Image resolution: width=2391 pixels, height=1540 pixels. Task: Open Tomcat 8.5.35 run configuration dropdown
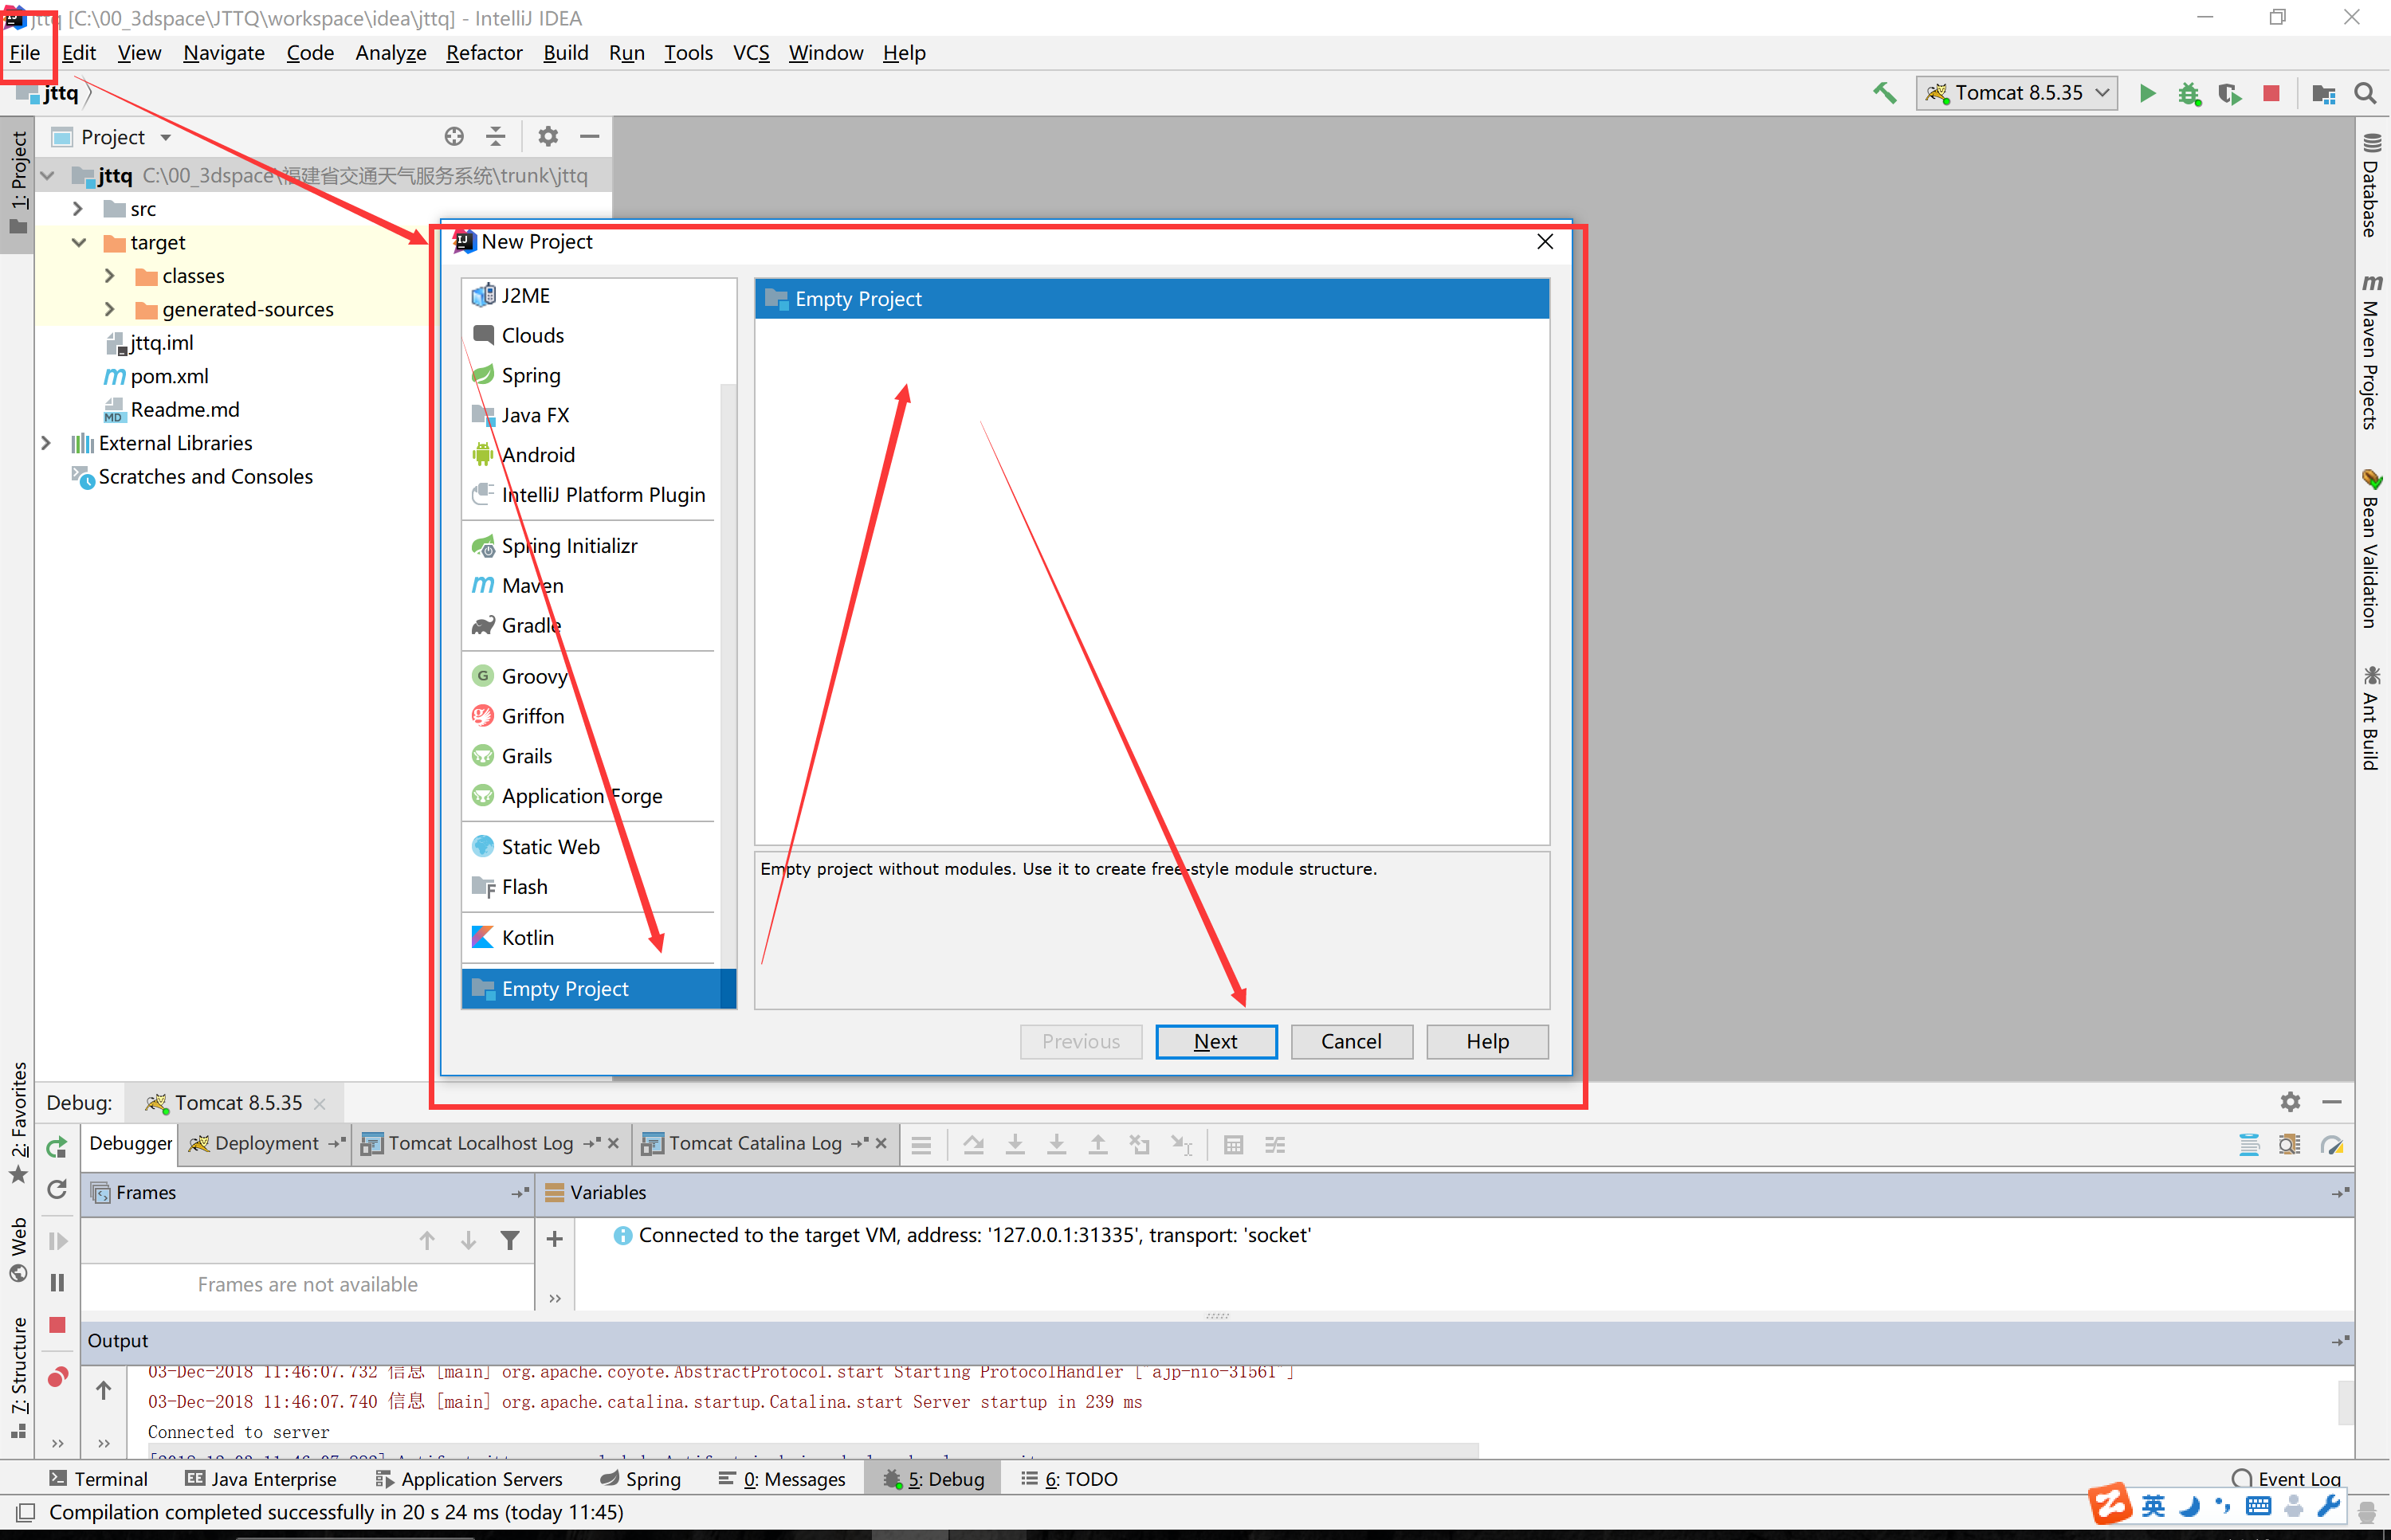(x=2017, y=93)
